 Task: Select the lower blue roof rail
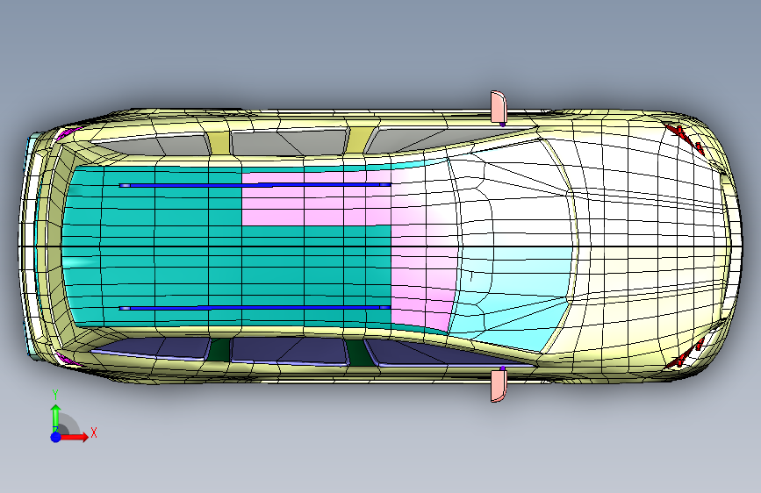point(255,308)
